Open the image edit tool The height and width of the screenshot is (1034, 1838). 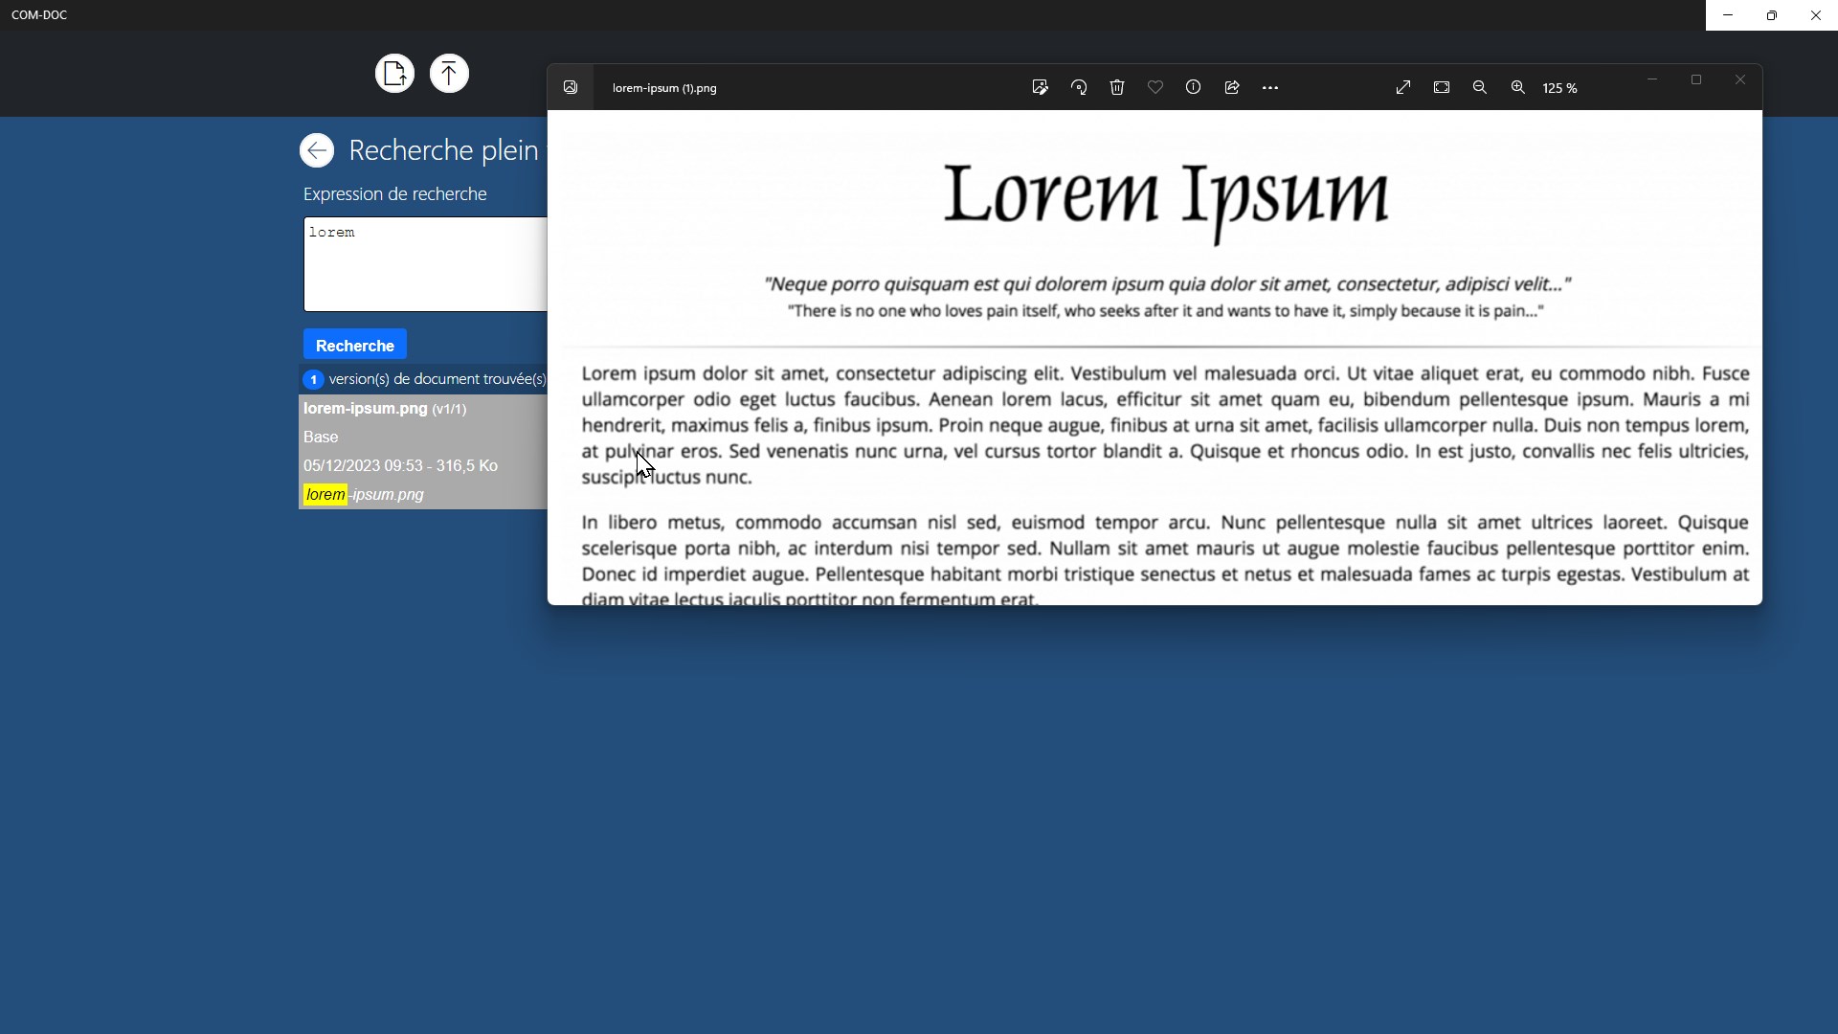pyautogui.click(x=1041, y=87)
